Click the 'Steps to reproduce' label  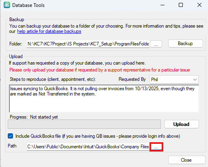coord(53,79)
